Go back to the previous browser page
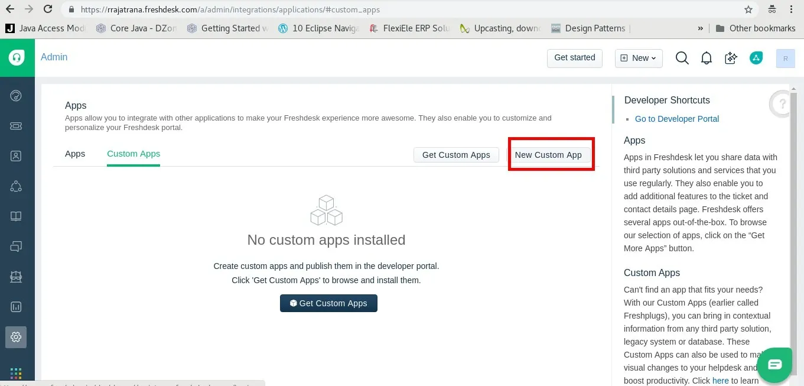 10,9
